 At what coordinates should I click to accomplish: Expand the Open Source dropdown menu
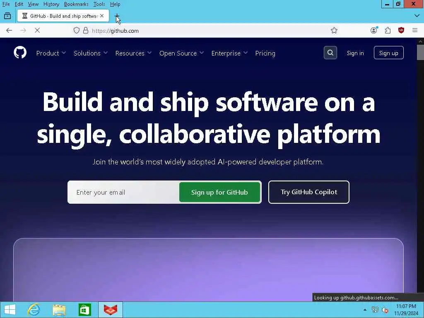pyautogui.click(x=181, y=53)
